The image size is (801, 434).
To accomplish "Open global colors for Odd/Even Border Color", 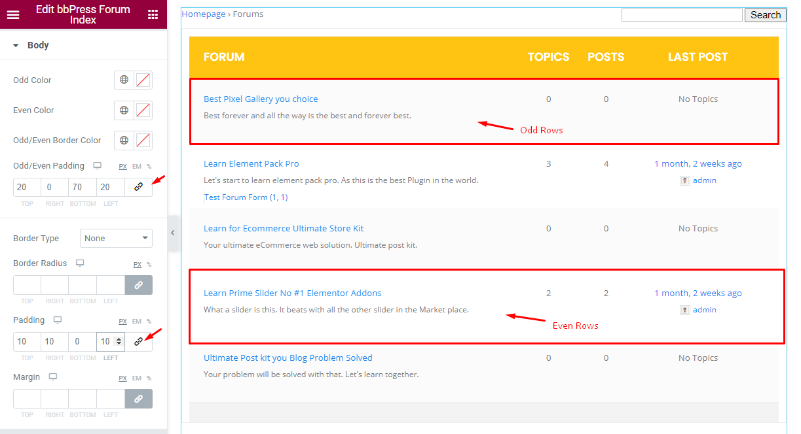I will coord(123,140).
